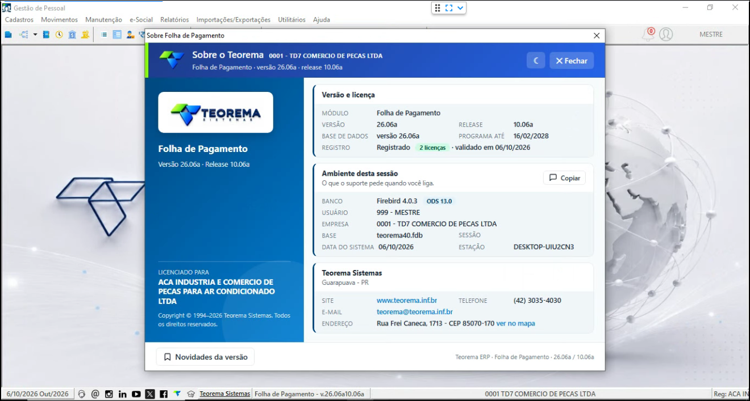This screenshot has height=401, width=750.
Task: Click the Fechar button in dialog header
Action: click(x=572, y=61)
